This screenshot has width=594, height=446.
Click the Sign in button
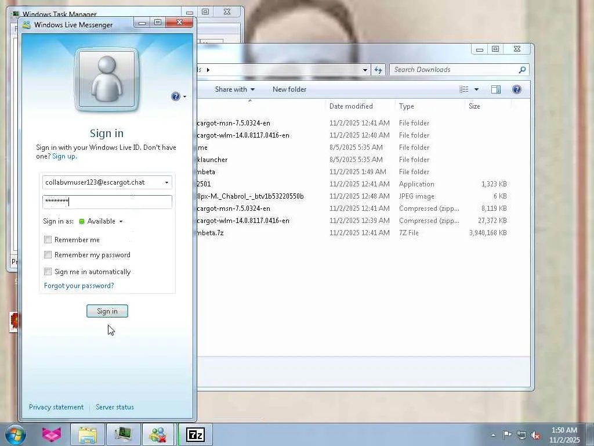tap(107, 311)
